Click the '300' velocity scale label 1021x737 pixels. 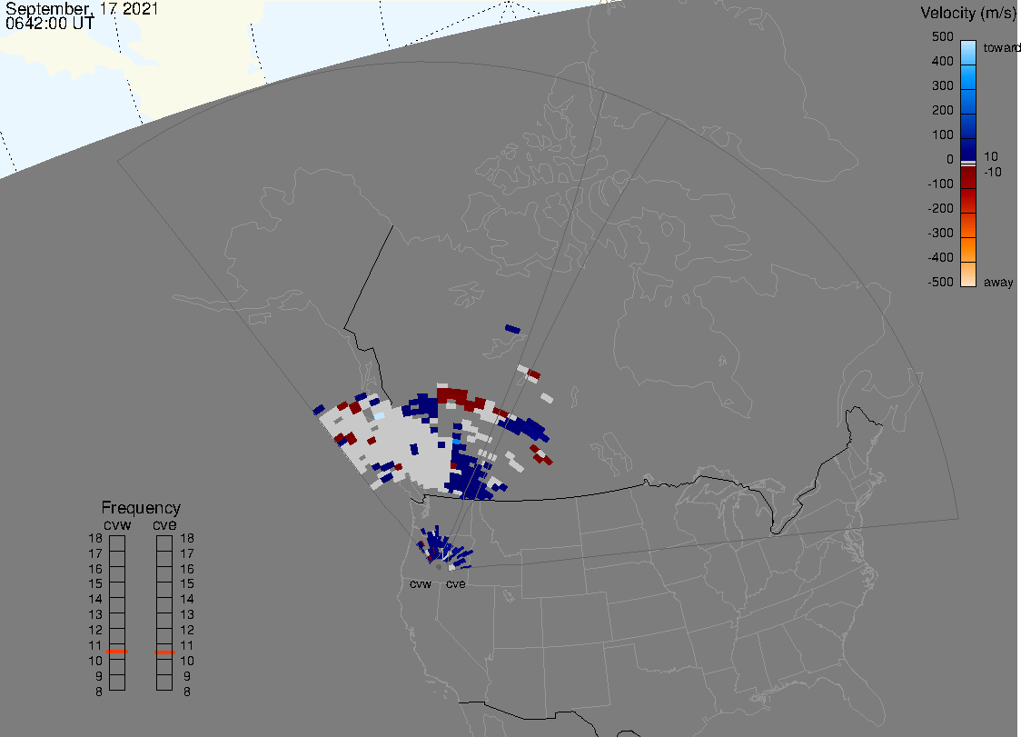943,85
